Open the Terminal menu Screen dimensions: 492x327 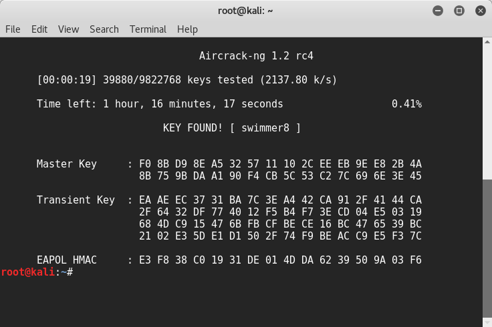click(x=148, y=29)
